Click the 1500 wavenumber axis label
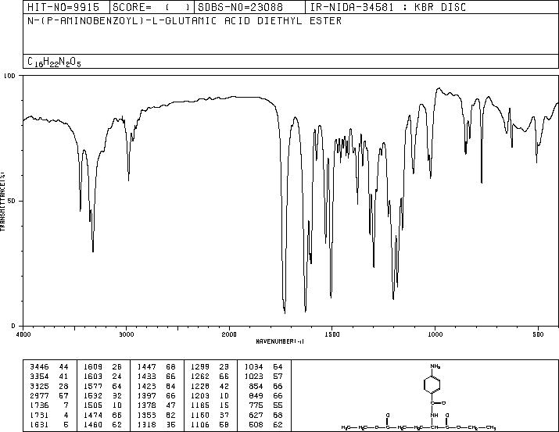Screen dimensions: 559x432 332,334
